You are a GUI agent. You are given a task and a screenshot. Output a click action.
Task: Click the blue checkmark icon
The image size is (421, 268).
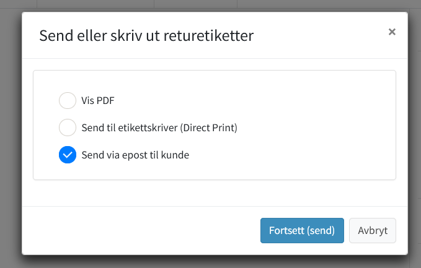click(67, 155)
